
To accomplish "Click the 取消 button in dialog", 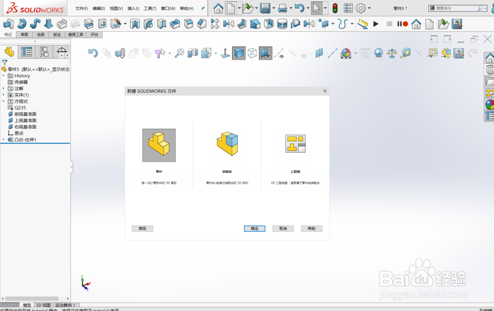I will (283, 229).
